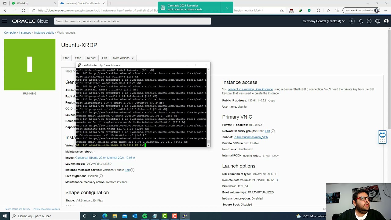Click the root@ubuntu-xrdp terminal title bar
391x220 pixels.
[x=131, y=65]
